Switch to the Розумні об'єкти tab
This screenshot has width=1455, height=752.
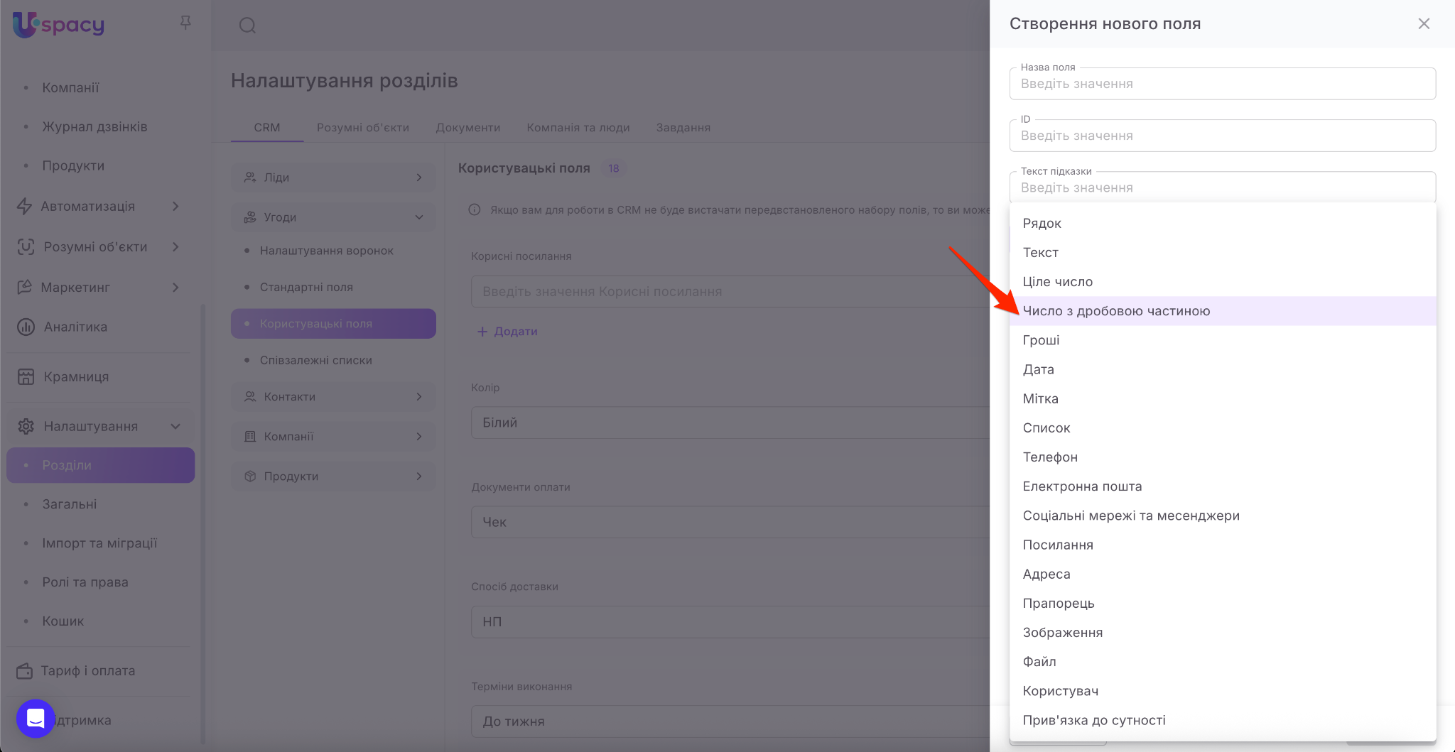click(362, 127)
